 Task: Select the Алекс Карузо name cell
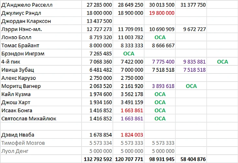[41, 78]
